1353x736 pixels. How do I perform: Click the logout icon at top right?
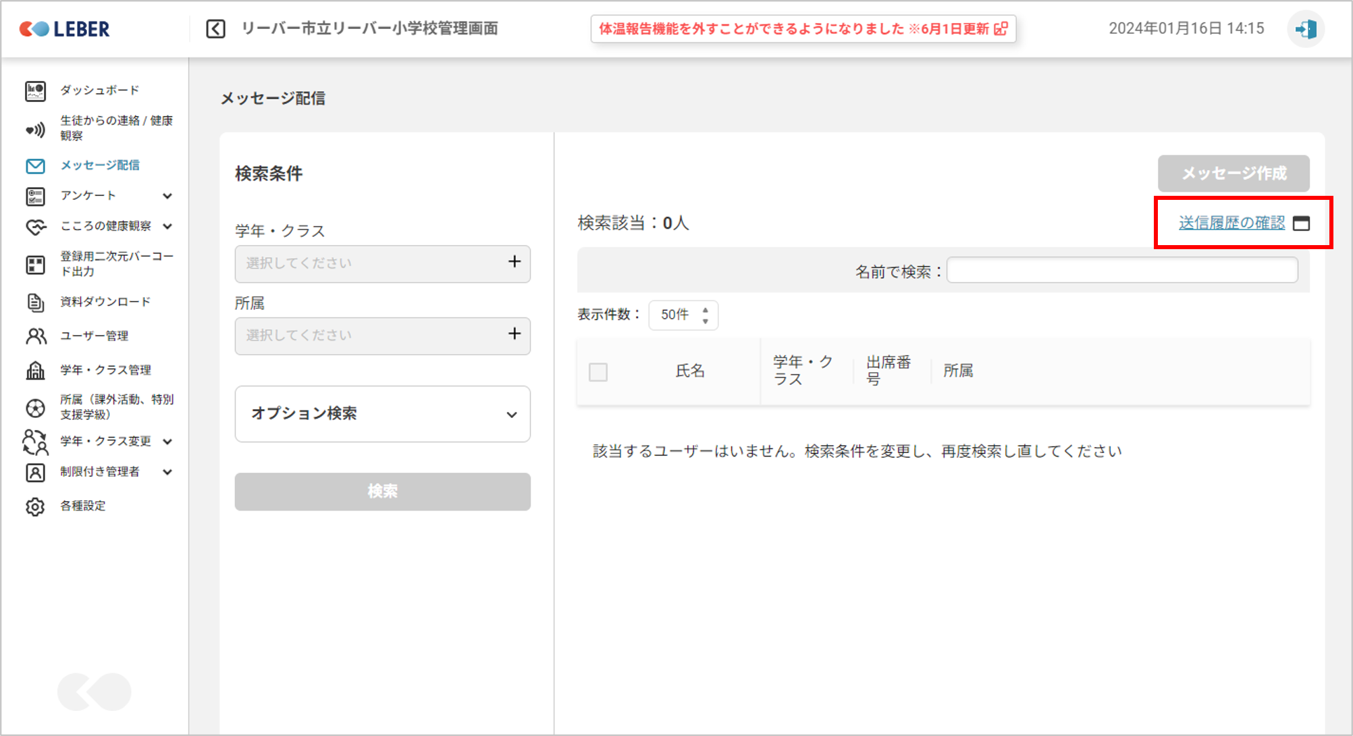click(x=1306, y=29)
